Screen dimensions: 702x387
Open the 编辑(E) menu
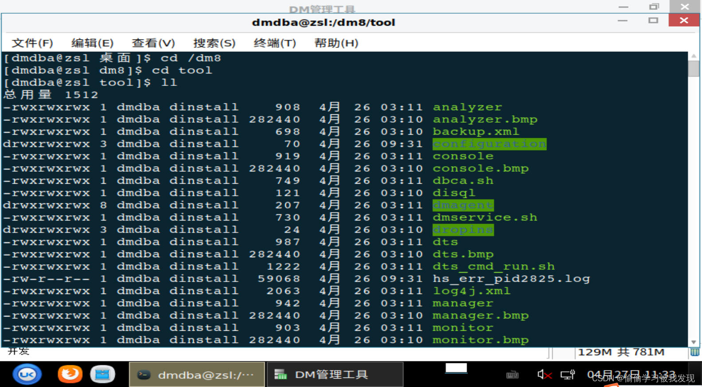tap(93, 43)
